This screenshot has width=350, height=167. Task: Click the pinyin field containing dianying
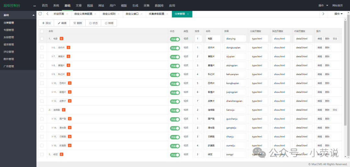[x=235, y=39]
